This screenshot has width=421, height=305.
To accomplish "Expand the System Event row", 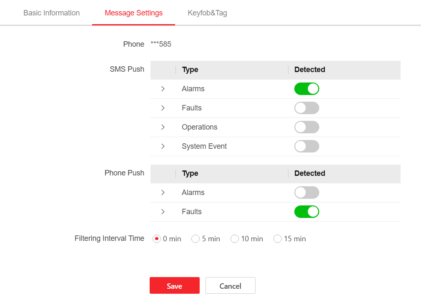I will pyautogui.click(x=163, y=146).
